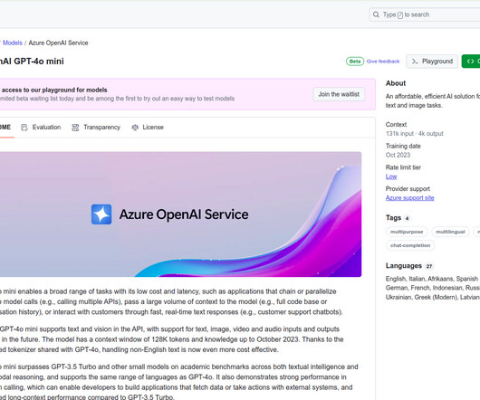480x400 pixels.
Task: Click the Give feedback link
Action: click(383, 62)
